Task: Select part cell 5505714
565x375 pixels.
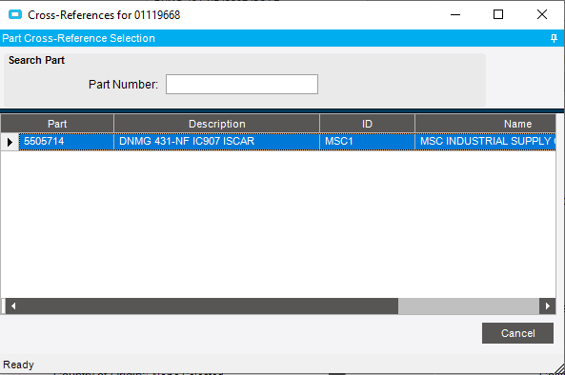Action: (x=67, y=142)
